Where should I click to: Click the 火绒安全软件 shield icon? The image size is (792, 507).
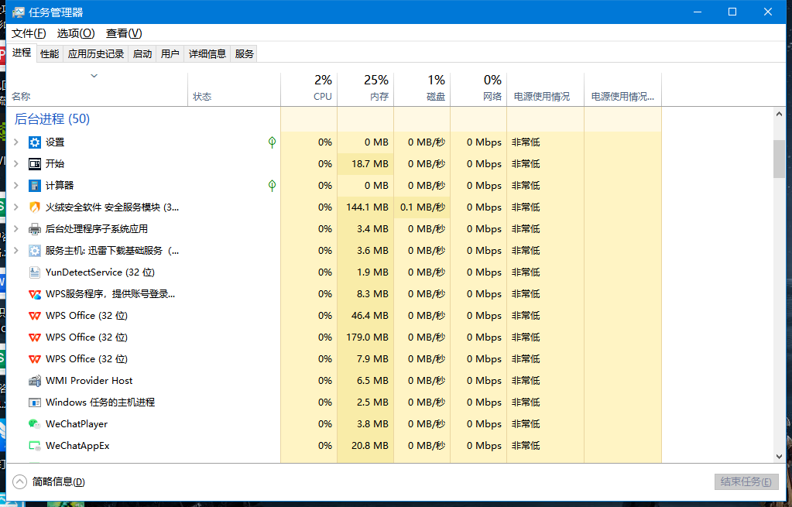(33, 207)
